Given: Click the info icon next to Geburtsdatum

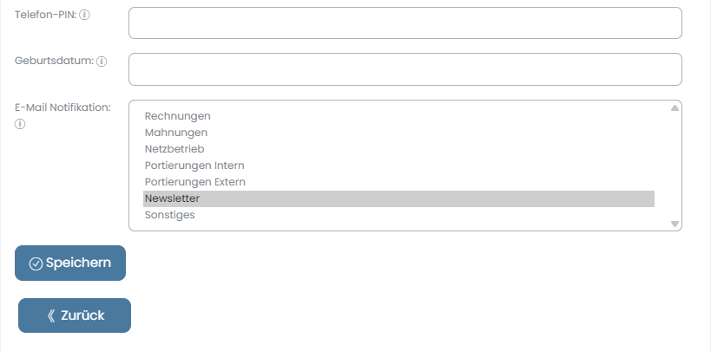Looking at the screenshot, I should 102,62.
